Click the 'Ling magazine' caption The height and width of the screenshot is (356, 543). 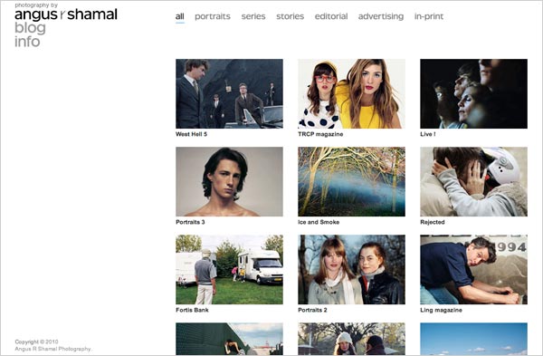coord(441,310)
